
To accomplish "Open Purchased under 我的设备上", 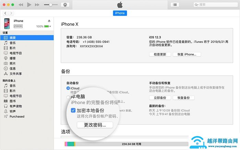I will click(x=17, y=116).
